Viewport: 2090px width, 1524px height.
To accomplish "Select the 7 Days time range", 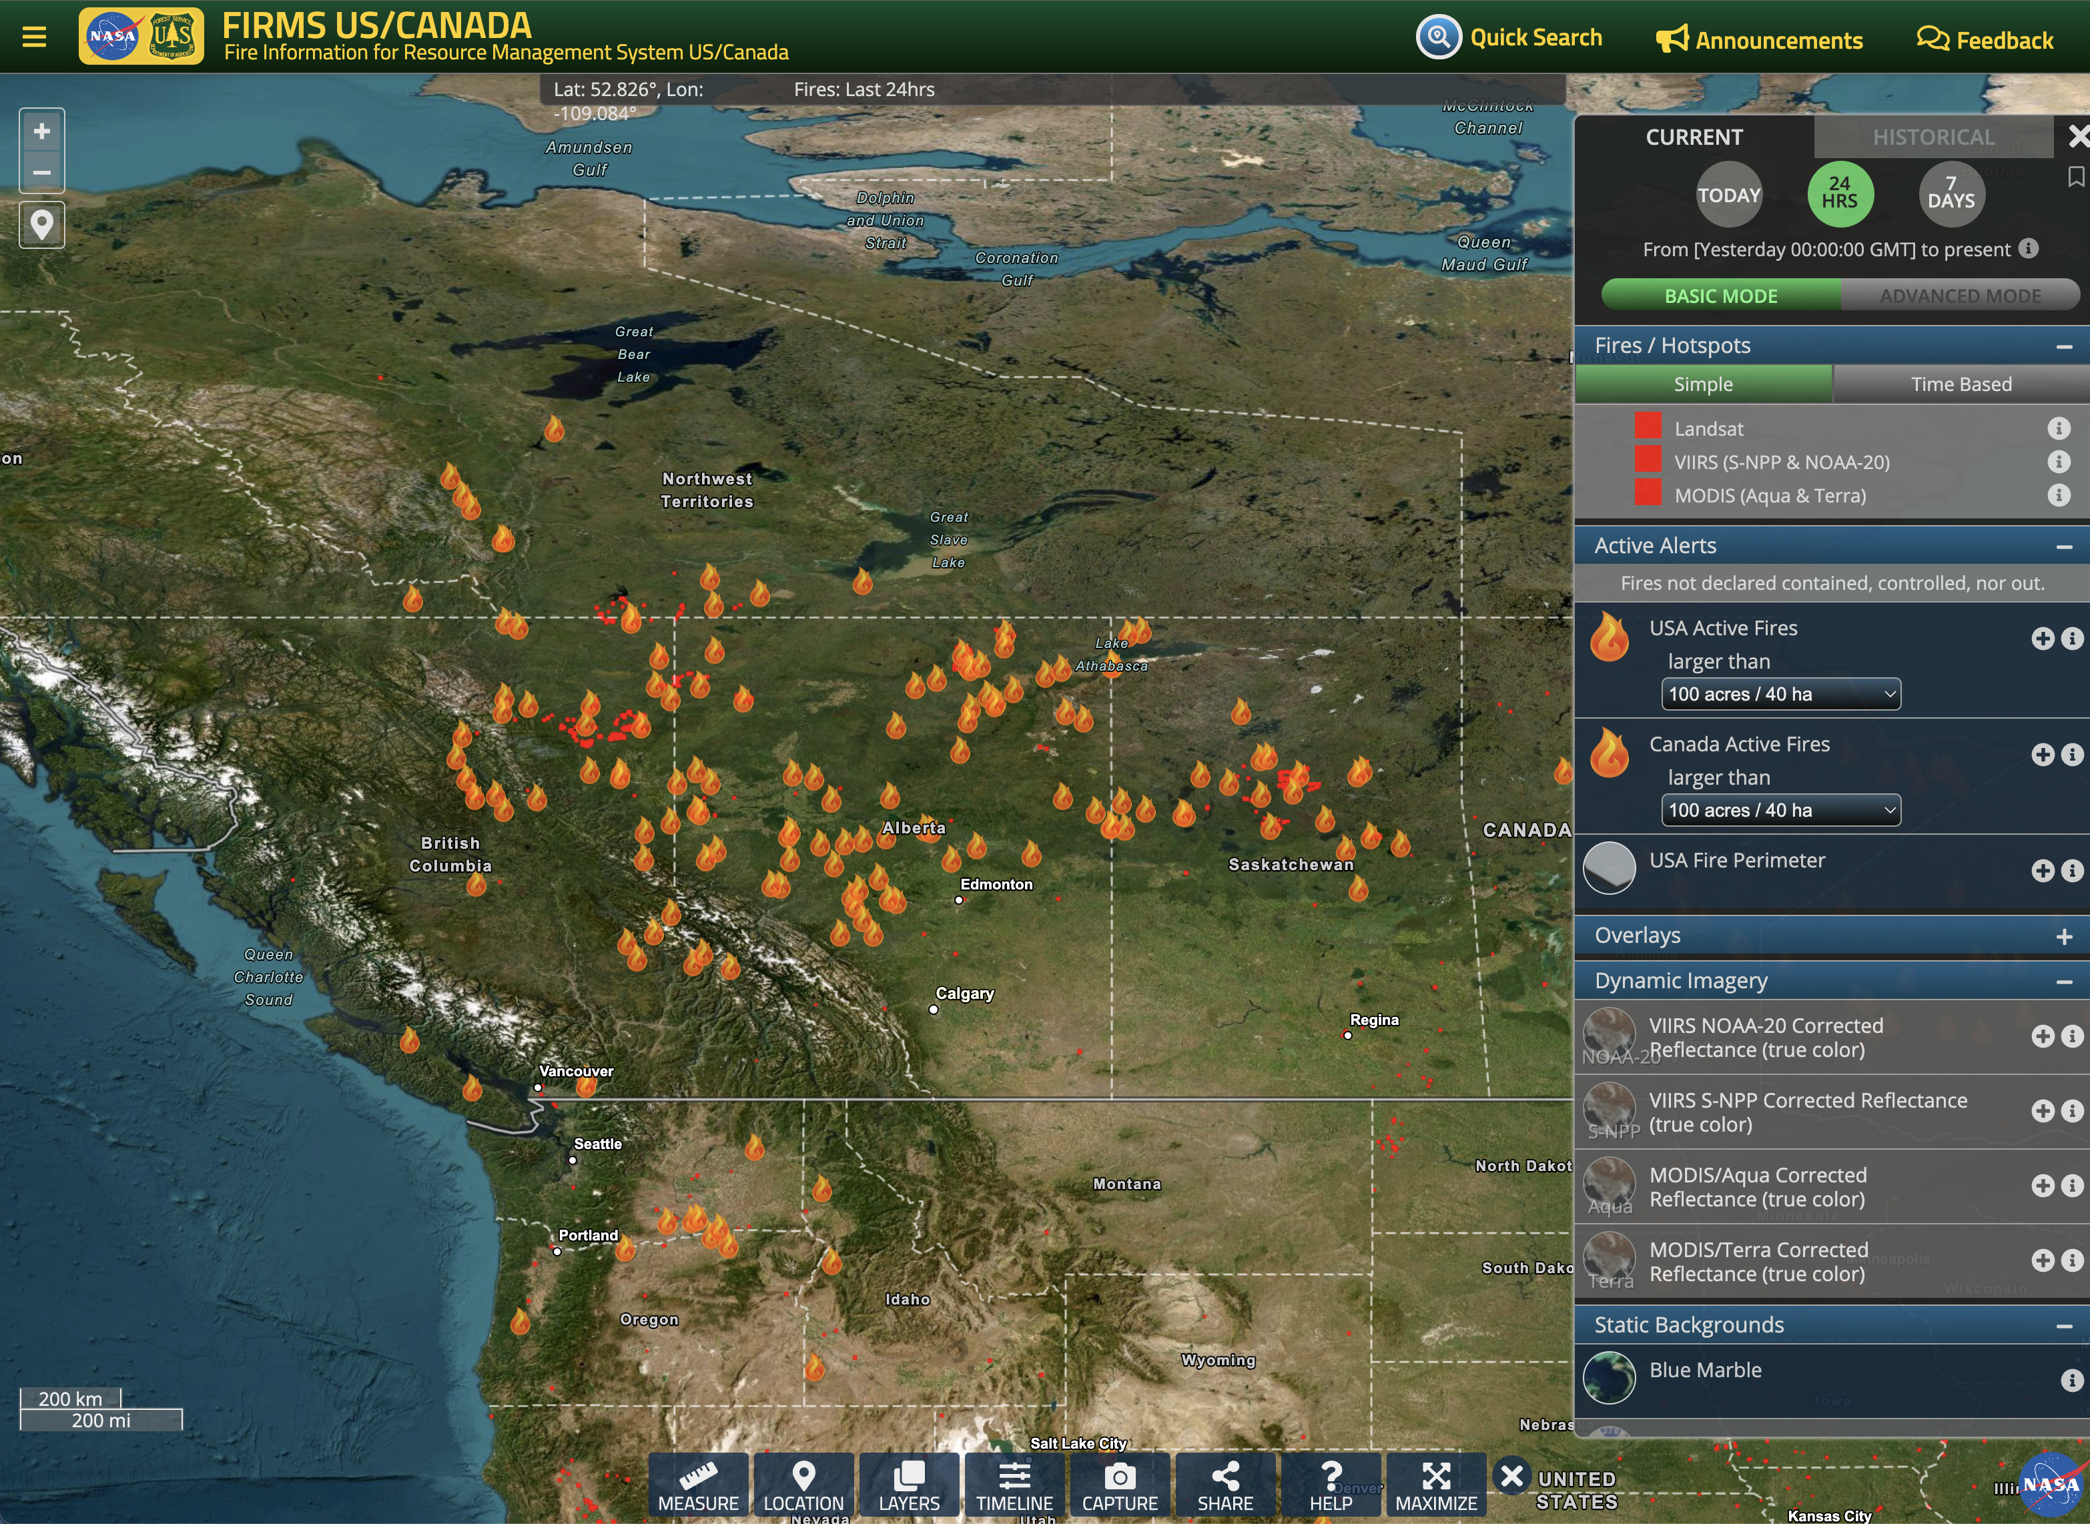I will click(x=1951, y=194).
